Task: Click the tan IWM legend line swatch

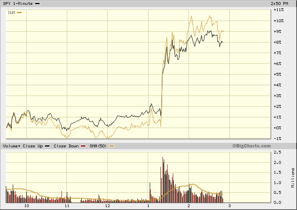Action: click(x=19, y=12)
